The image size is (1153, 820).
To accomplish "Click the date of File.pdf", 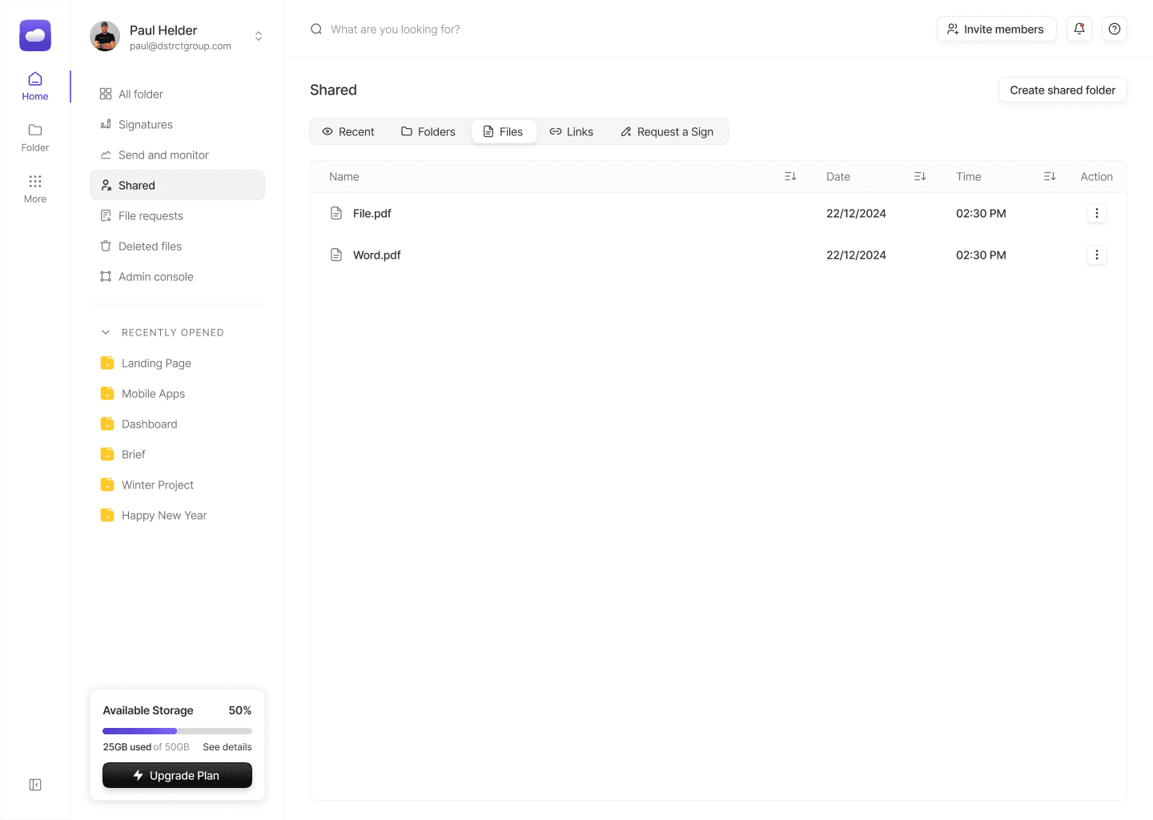I will 856,213.
